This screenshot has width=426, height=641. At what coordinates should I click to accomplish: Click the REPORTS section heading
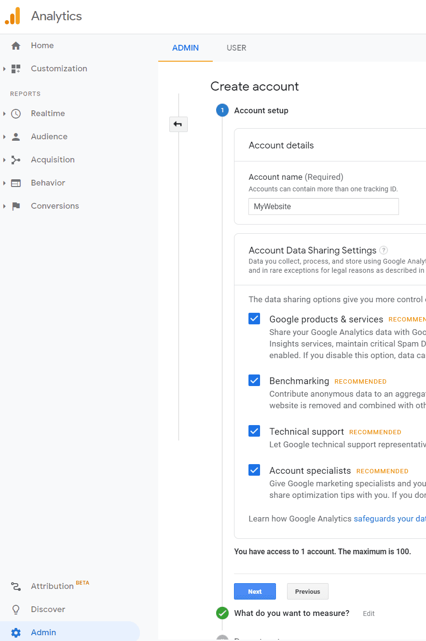25,94
